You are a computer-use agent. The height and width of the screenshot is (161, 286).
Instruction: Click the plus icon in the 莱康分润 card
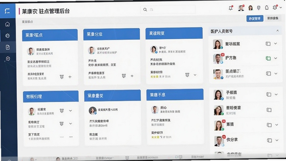(x=132, y=76)
